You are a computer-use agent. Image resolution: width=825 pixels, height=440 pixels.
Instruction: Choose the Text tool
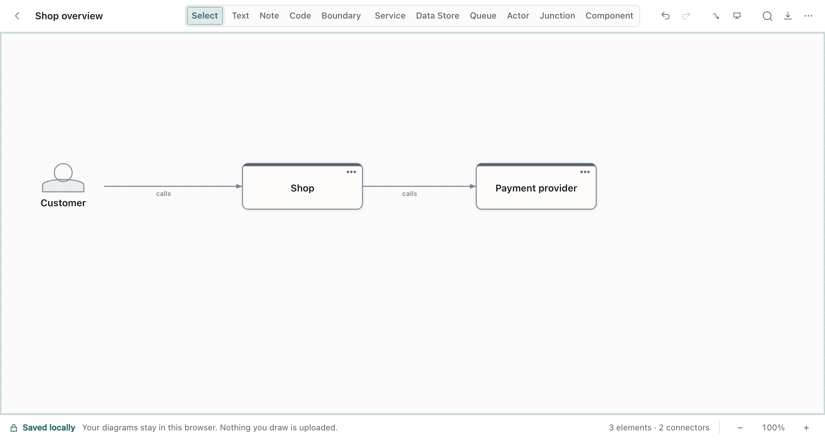click(x=240, y=16)
